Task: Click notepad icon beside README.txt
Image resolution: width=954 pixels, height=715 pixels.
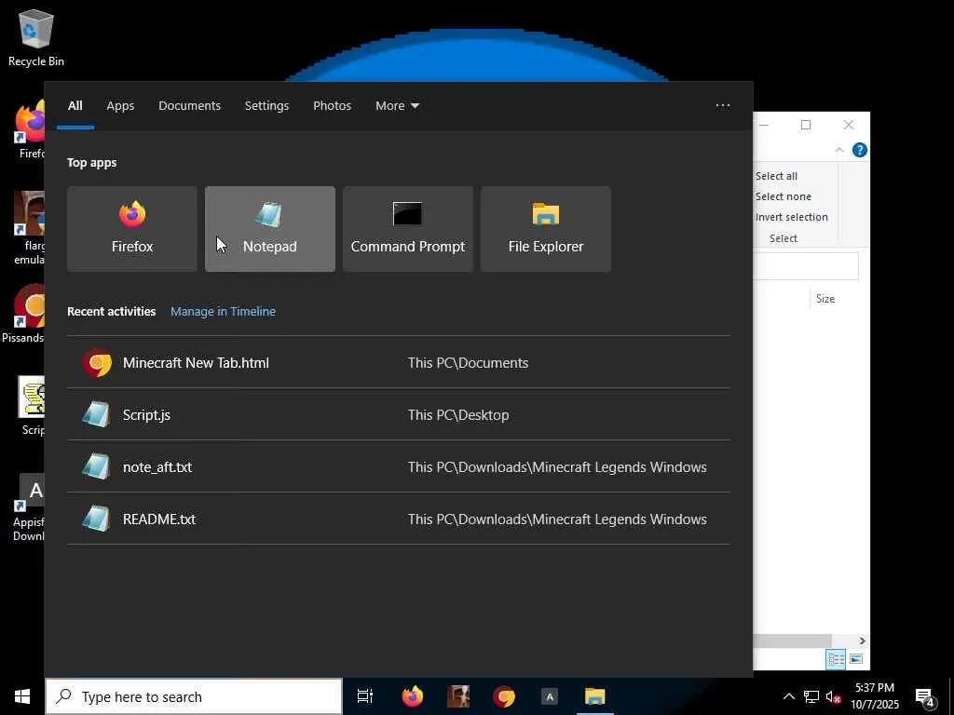Action: [97, 519]
